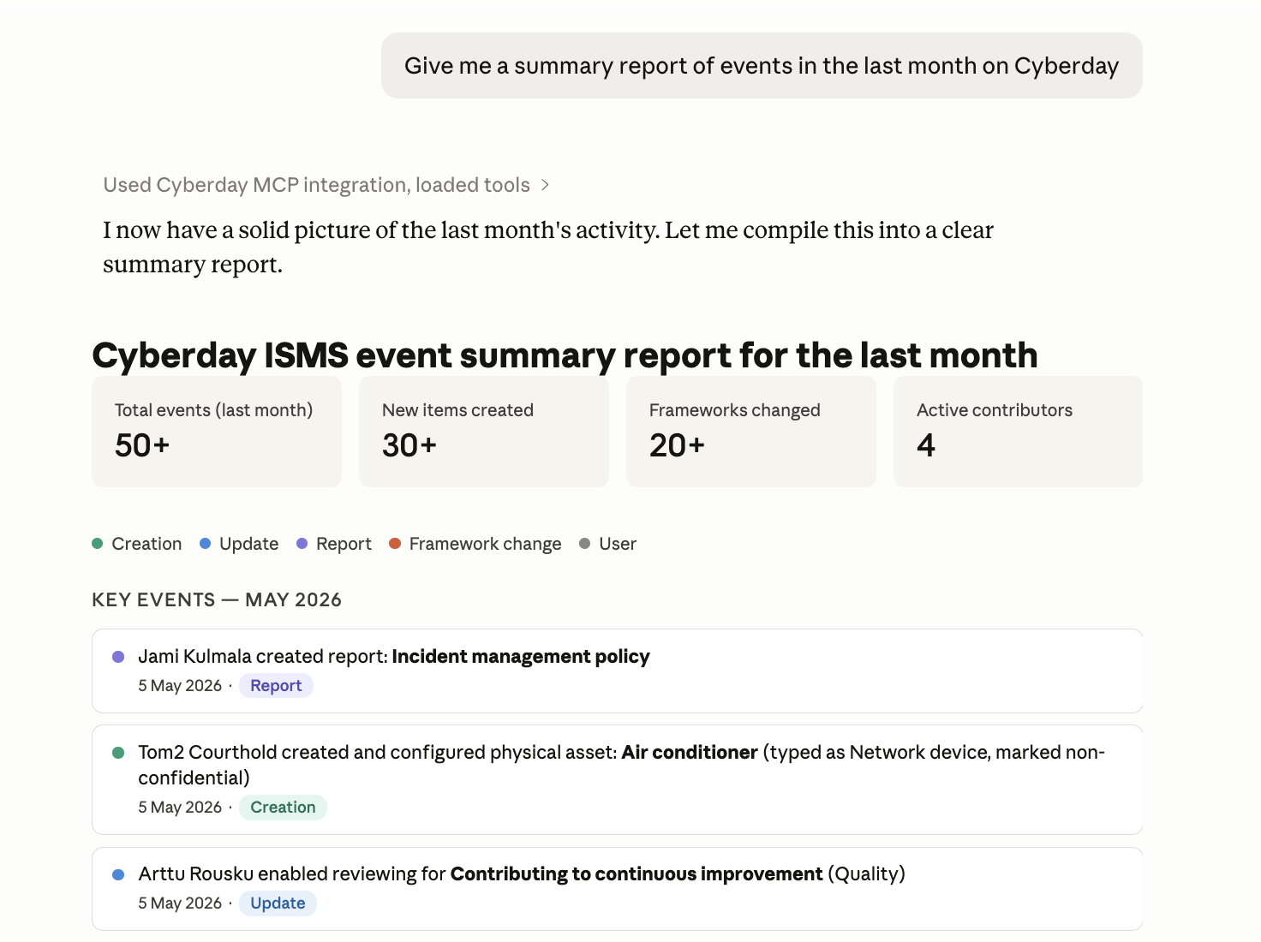Open the Air conditioner asset event
1261x942 pixels.
tap(618, 779)
